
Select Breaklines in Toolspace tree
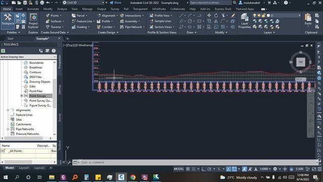pyautogui.click(x=36, y=67)
